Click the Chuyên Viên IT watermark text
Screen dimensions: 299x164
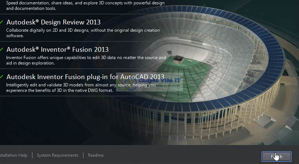click(x=159, y=80)
